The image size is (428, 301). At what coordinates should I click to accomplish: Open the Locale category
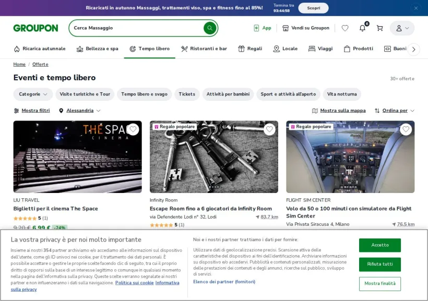[x=285, y=49]
